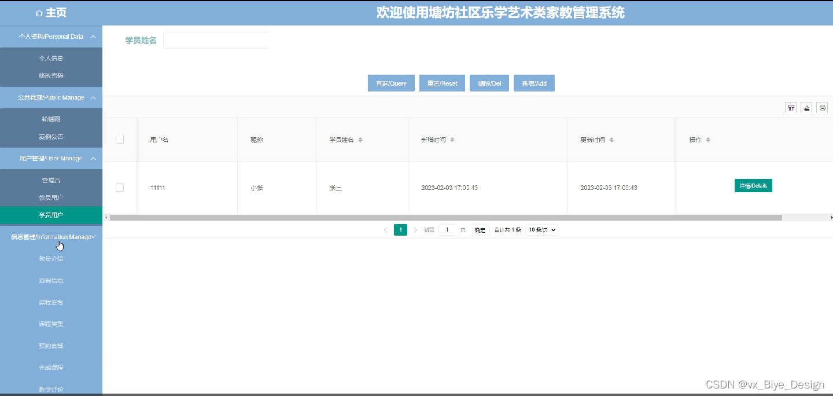Open 管理员 in the sidebar
Viewport: 833px width, 396px height.
click(x=51, y=181)
